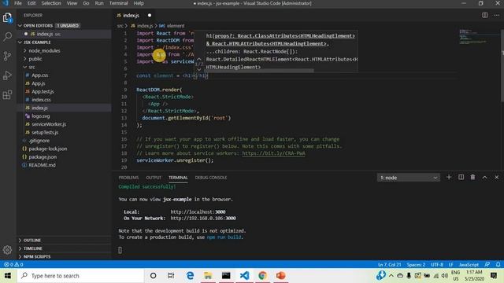Open the Manage gear settings menu
504x283 pixels.
point(7,250)
